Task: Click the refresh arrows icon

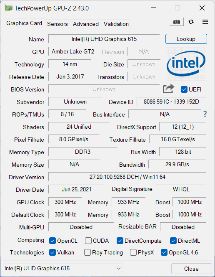Action: coord(191,22)
